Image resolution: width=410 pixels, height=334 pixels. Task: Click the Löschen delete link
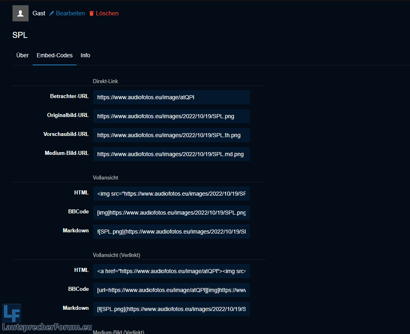click(x=107, y=13)
